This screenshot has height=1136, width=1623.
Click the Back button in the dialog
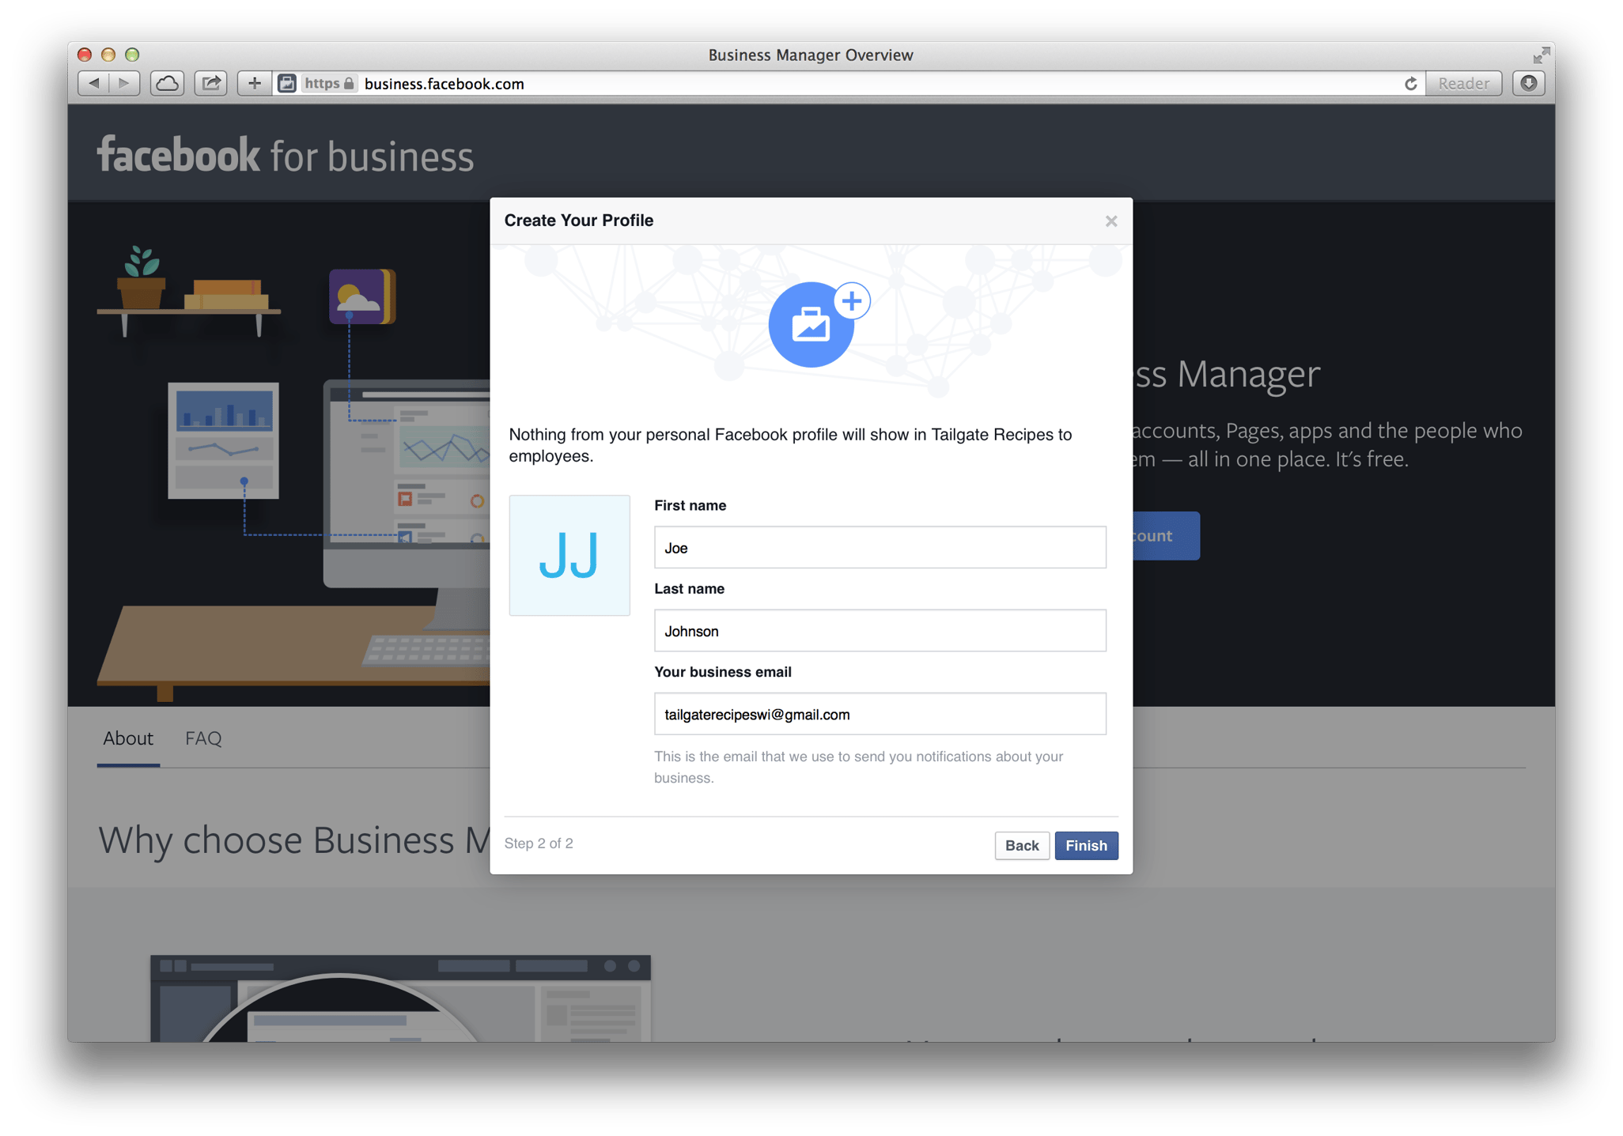[x=1022, y=845]
